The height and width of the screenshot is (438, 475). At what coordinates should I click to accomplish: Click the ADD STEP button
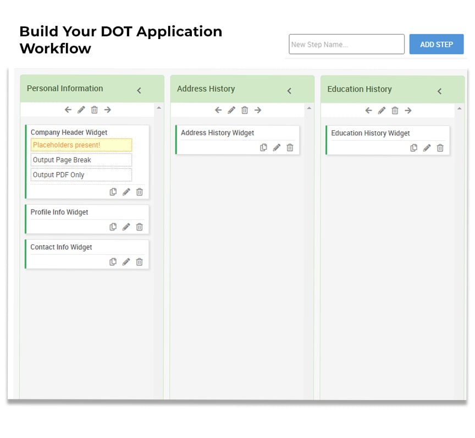[437, 44]
